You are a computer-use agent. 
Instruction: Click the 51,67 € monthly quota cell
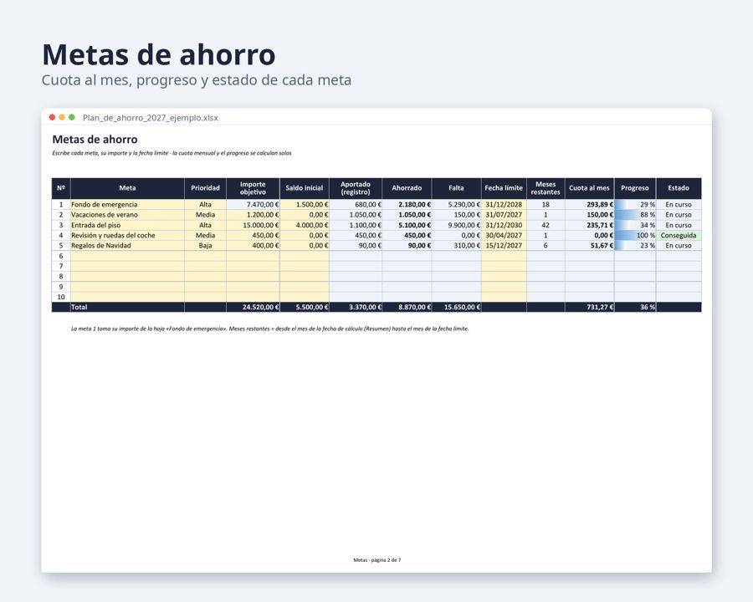(589, 245)
